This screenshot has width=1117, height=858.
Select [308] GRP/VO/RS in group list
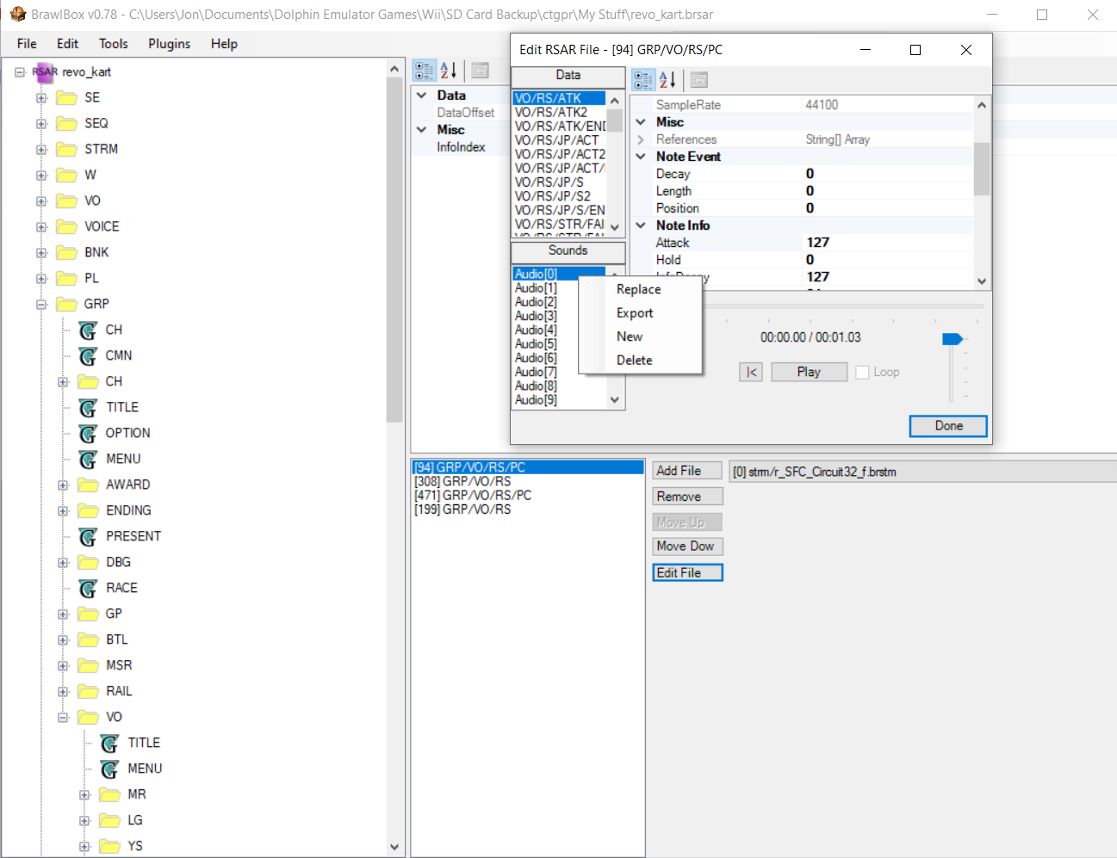tap(528, 481)
